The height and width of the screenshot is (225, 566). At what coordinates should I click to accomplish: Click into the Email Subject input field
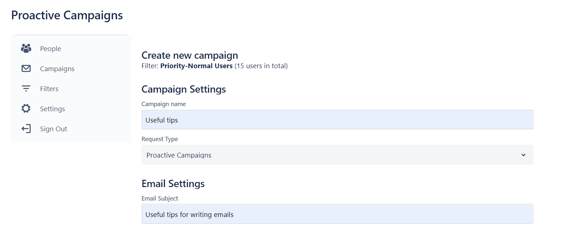tap(337, 214)
